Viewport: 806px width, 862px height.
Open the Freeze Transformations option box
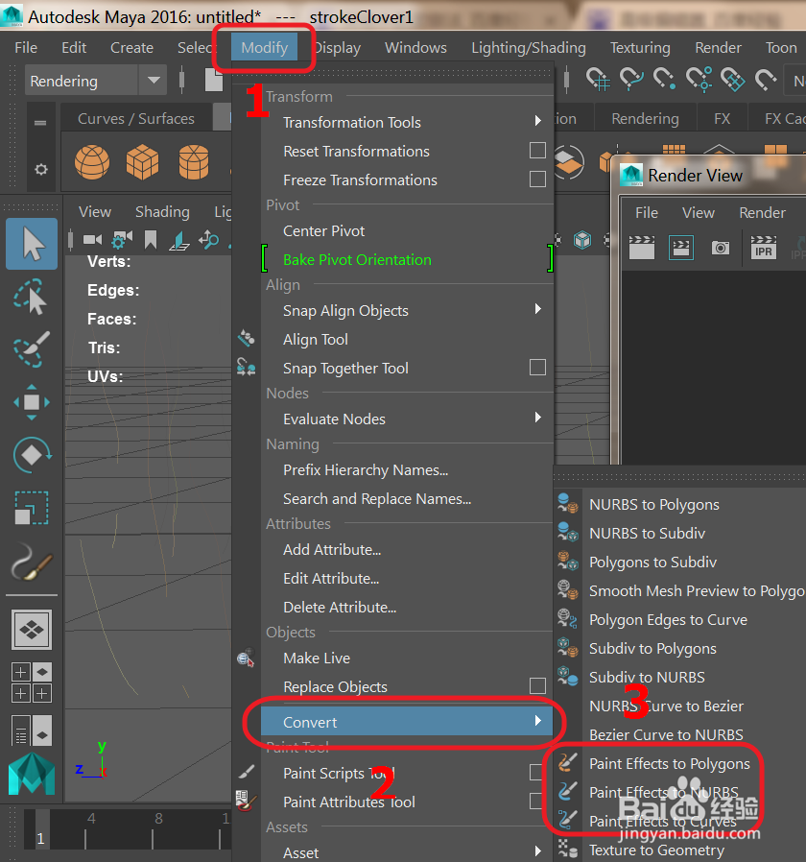[537, 180]
